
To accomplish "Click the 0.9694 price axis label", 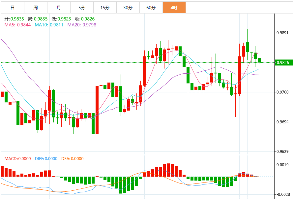I will (x=282, y=122).
